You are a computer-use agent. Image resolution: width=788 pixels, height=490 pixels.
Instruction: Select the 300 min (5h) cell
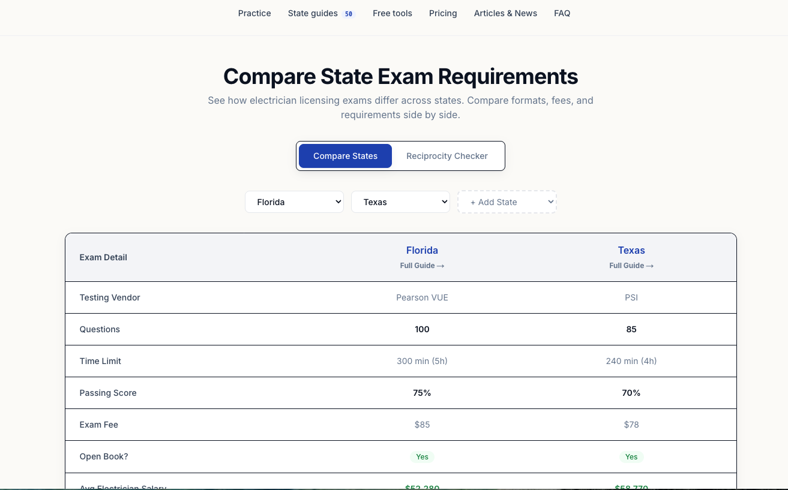pyautogui.click(x=422, y=361)
